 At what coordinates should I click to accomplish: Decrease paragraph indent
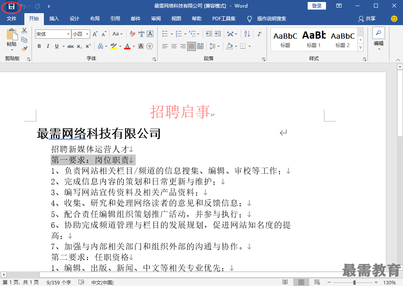coord(209,34)
